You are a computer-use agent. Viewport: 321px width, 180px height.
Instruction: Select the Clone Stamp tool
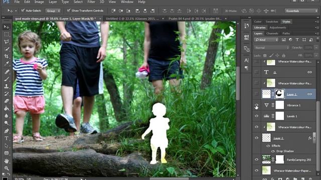click(7, 86)
